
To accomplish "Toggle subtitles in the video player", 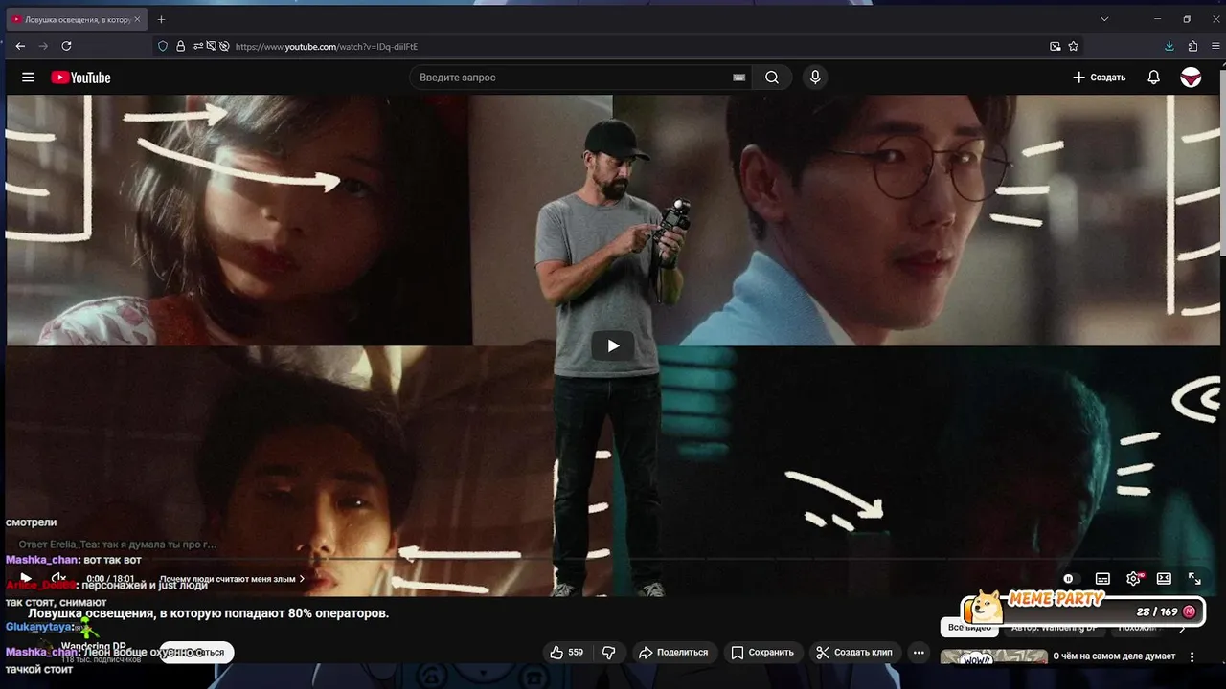I will [x=1102, y=579].
